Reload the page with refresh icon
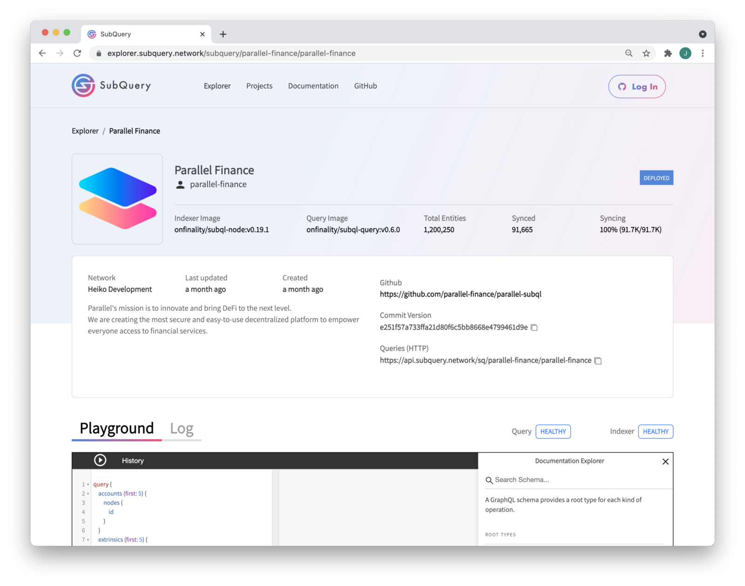The width and height of the screenshot is (745, 586). tap(77, 53)
